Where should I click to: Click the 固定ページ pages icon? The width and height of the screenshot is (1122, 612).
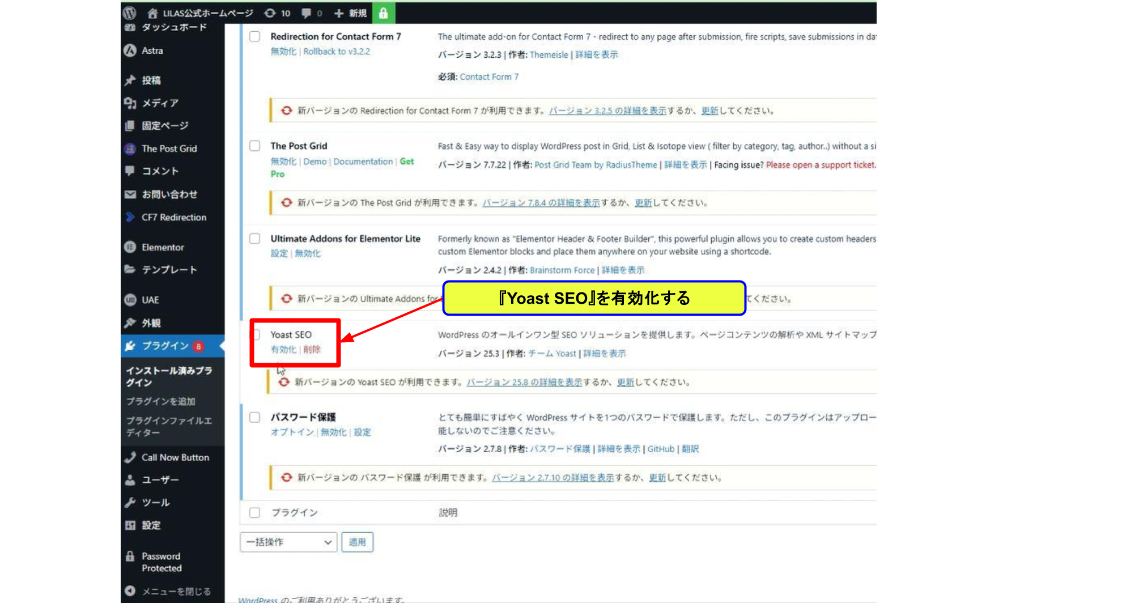(130, 125)
